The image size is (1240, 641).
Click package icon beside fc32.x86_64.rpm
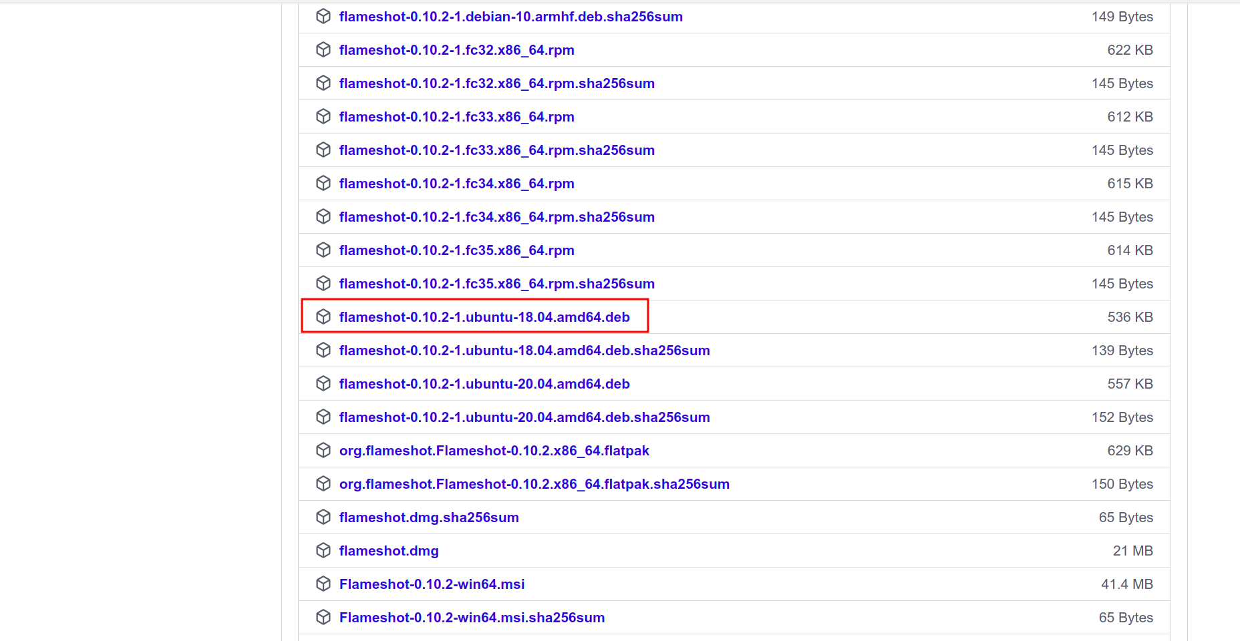coord(323,49)
